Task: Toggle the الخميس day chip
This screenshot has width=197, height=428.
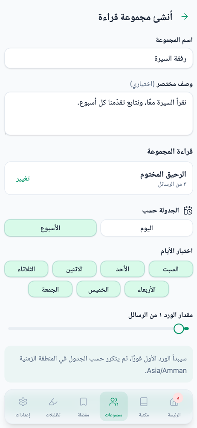Action: [x=98, y=289]
